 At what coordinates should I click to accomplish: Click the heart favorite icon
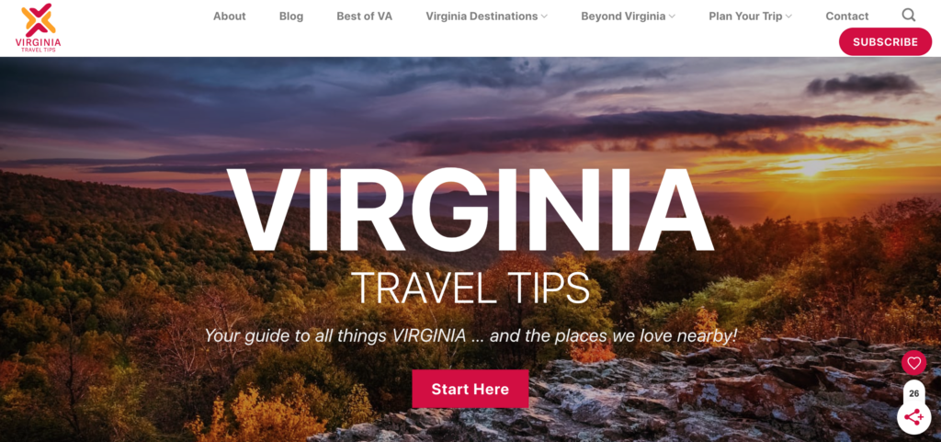913,363
